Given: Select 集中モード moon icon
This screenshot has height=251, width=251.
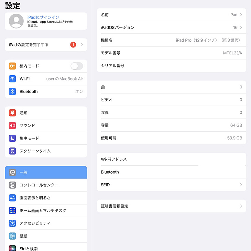Looking at the screenshot, I should point(12,138).
